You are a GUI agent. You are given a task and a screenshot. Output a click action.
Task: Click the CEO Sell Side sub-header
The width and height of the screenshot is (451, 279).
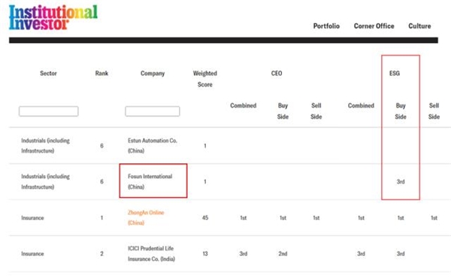316,111
